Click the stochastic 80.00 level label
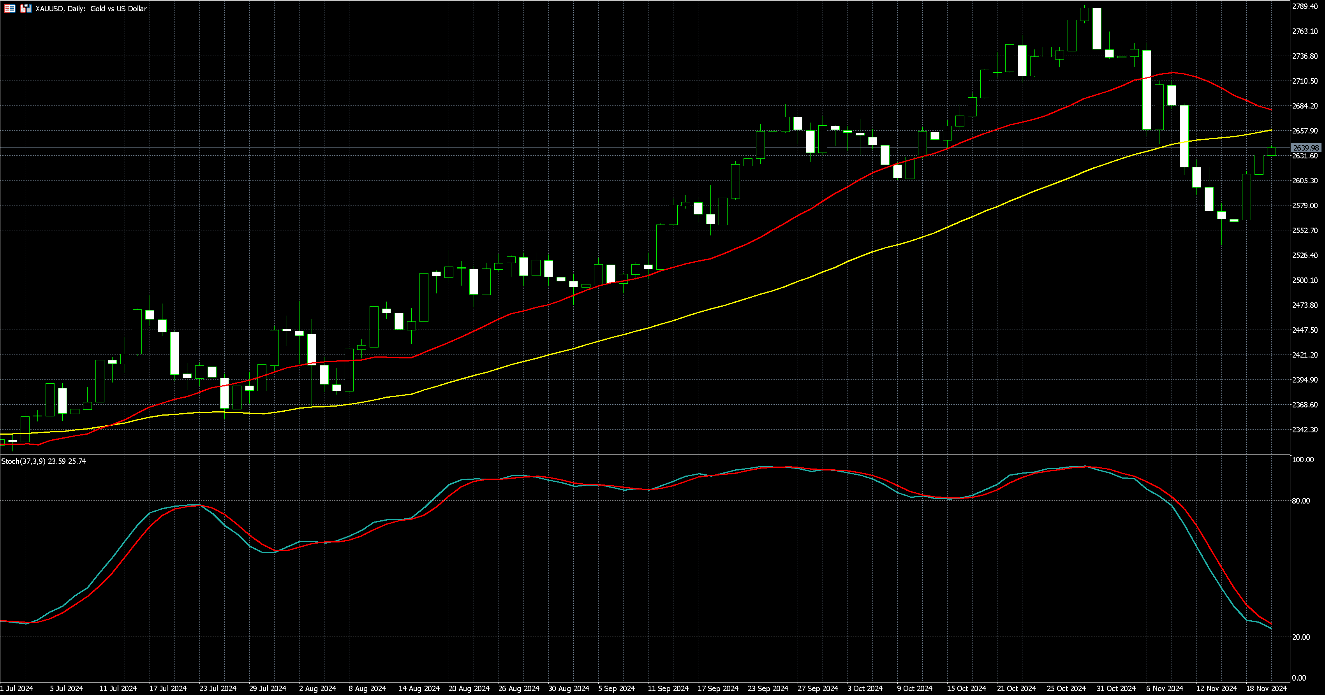The width and height of the screenshot is (1325, 695). [1301, 501]
